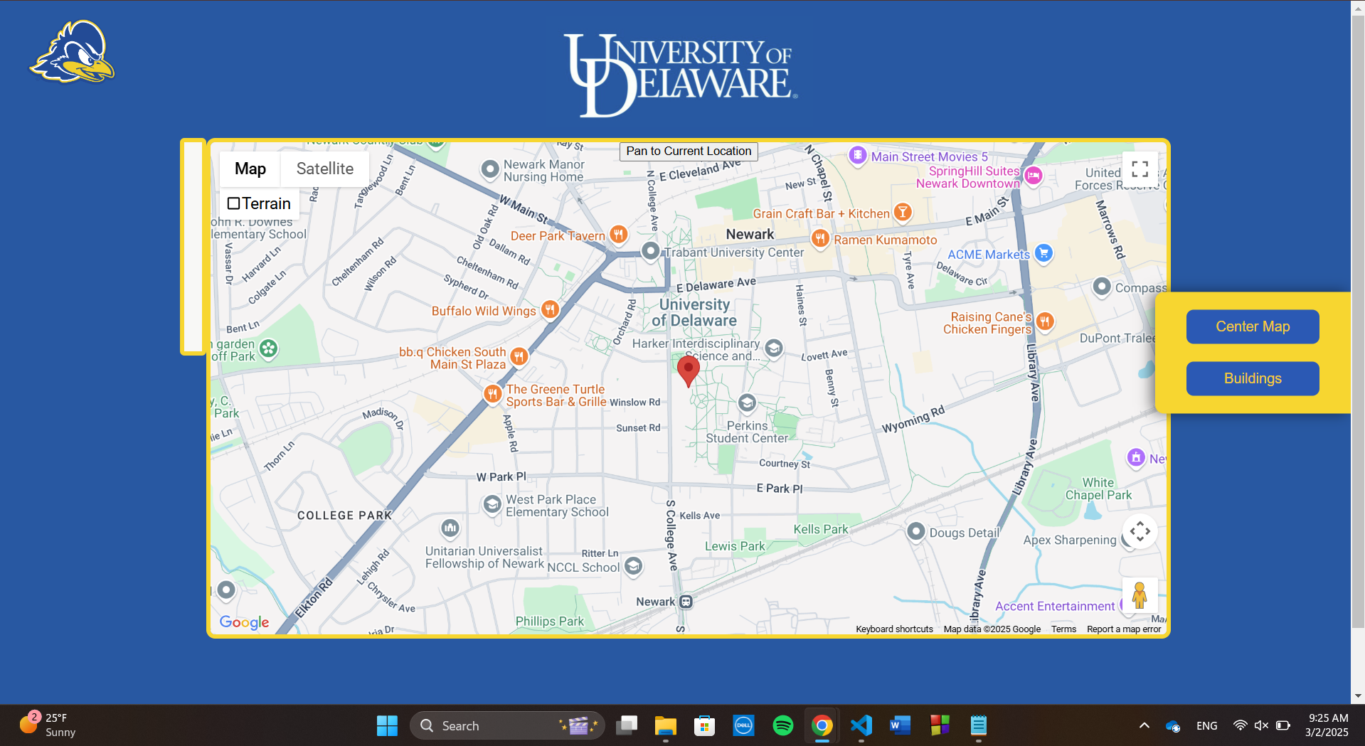Open the weather widget showing 25°F

pyautogui.click(x=48, y=725)
